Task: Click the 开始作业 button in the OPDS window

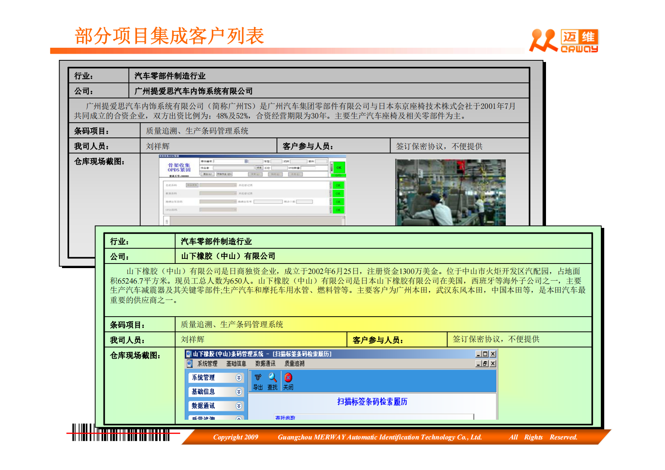Action: 225,174
